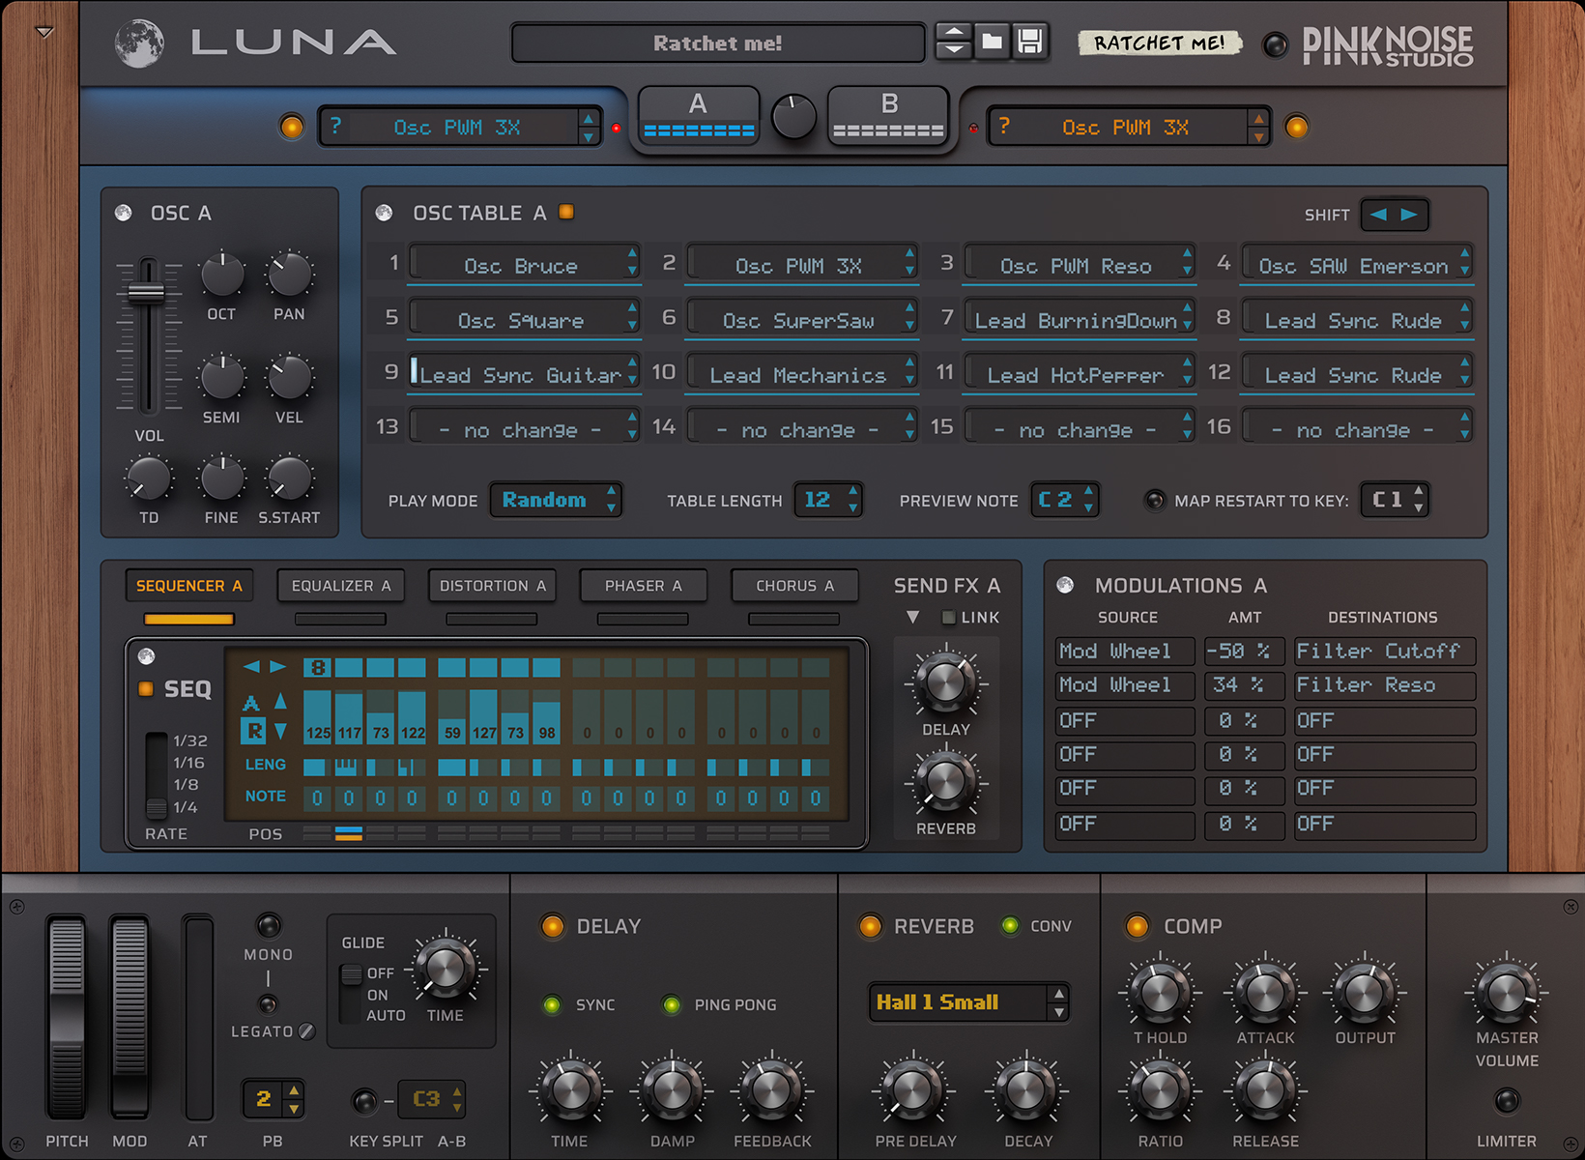Click the shift left arrow in Osc Table
Viewport: 1585px width, 1160px height.
click(x=1378, y=215)
